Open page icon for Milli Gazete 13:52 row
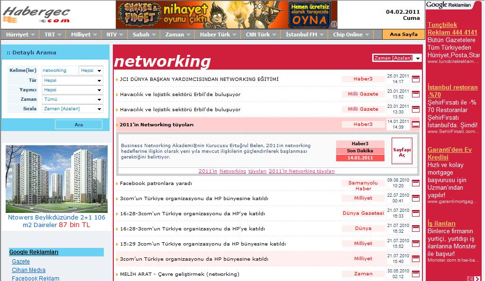The height and width of the screenshot is (281, 485). click(x=416, y=94)
